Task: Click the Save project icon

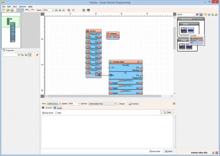Action: point(12,10)
